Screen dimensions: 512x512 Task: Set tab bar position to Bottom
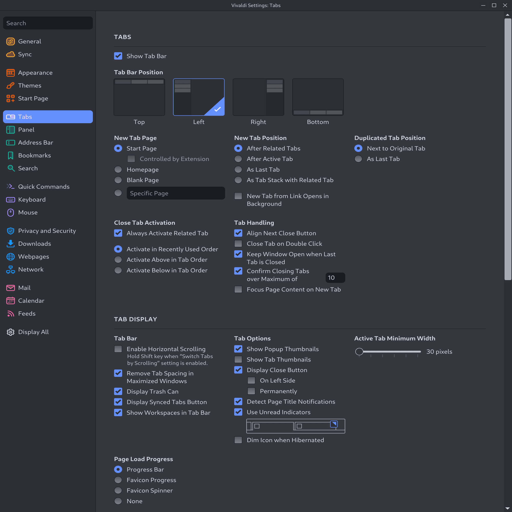click(318, 97)
